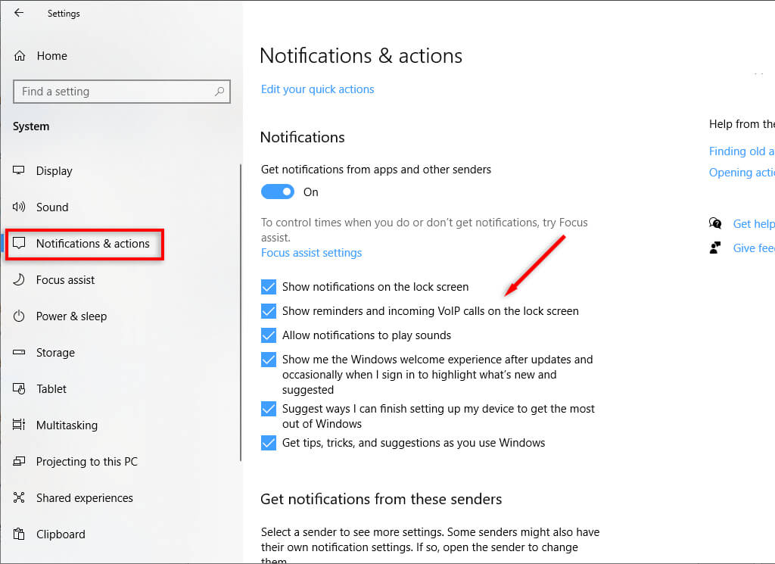Click the Display monitor icon

19,170
